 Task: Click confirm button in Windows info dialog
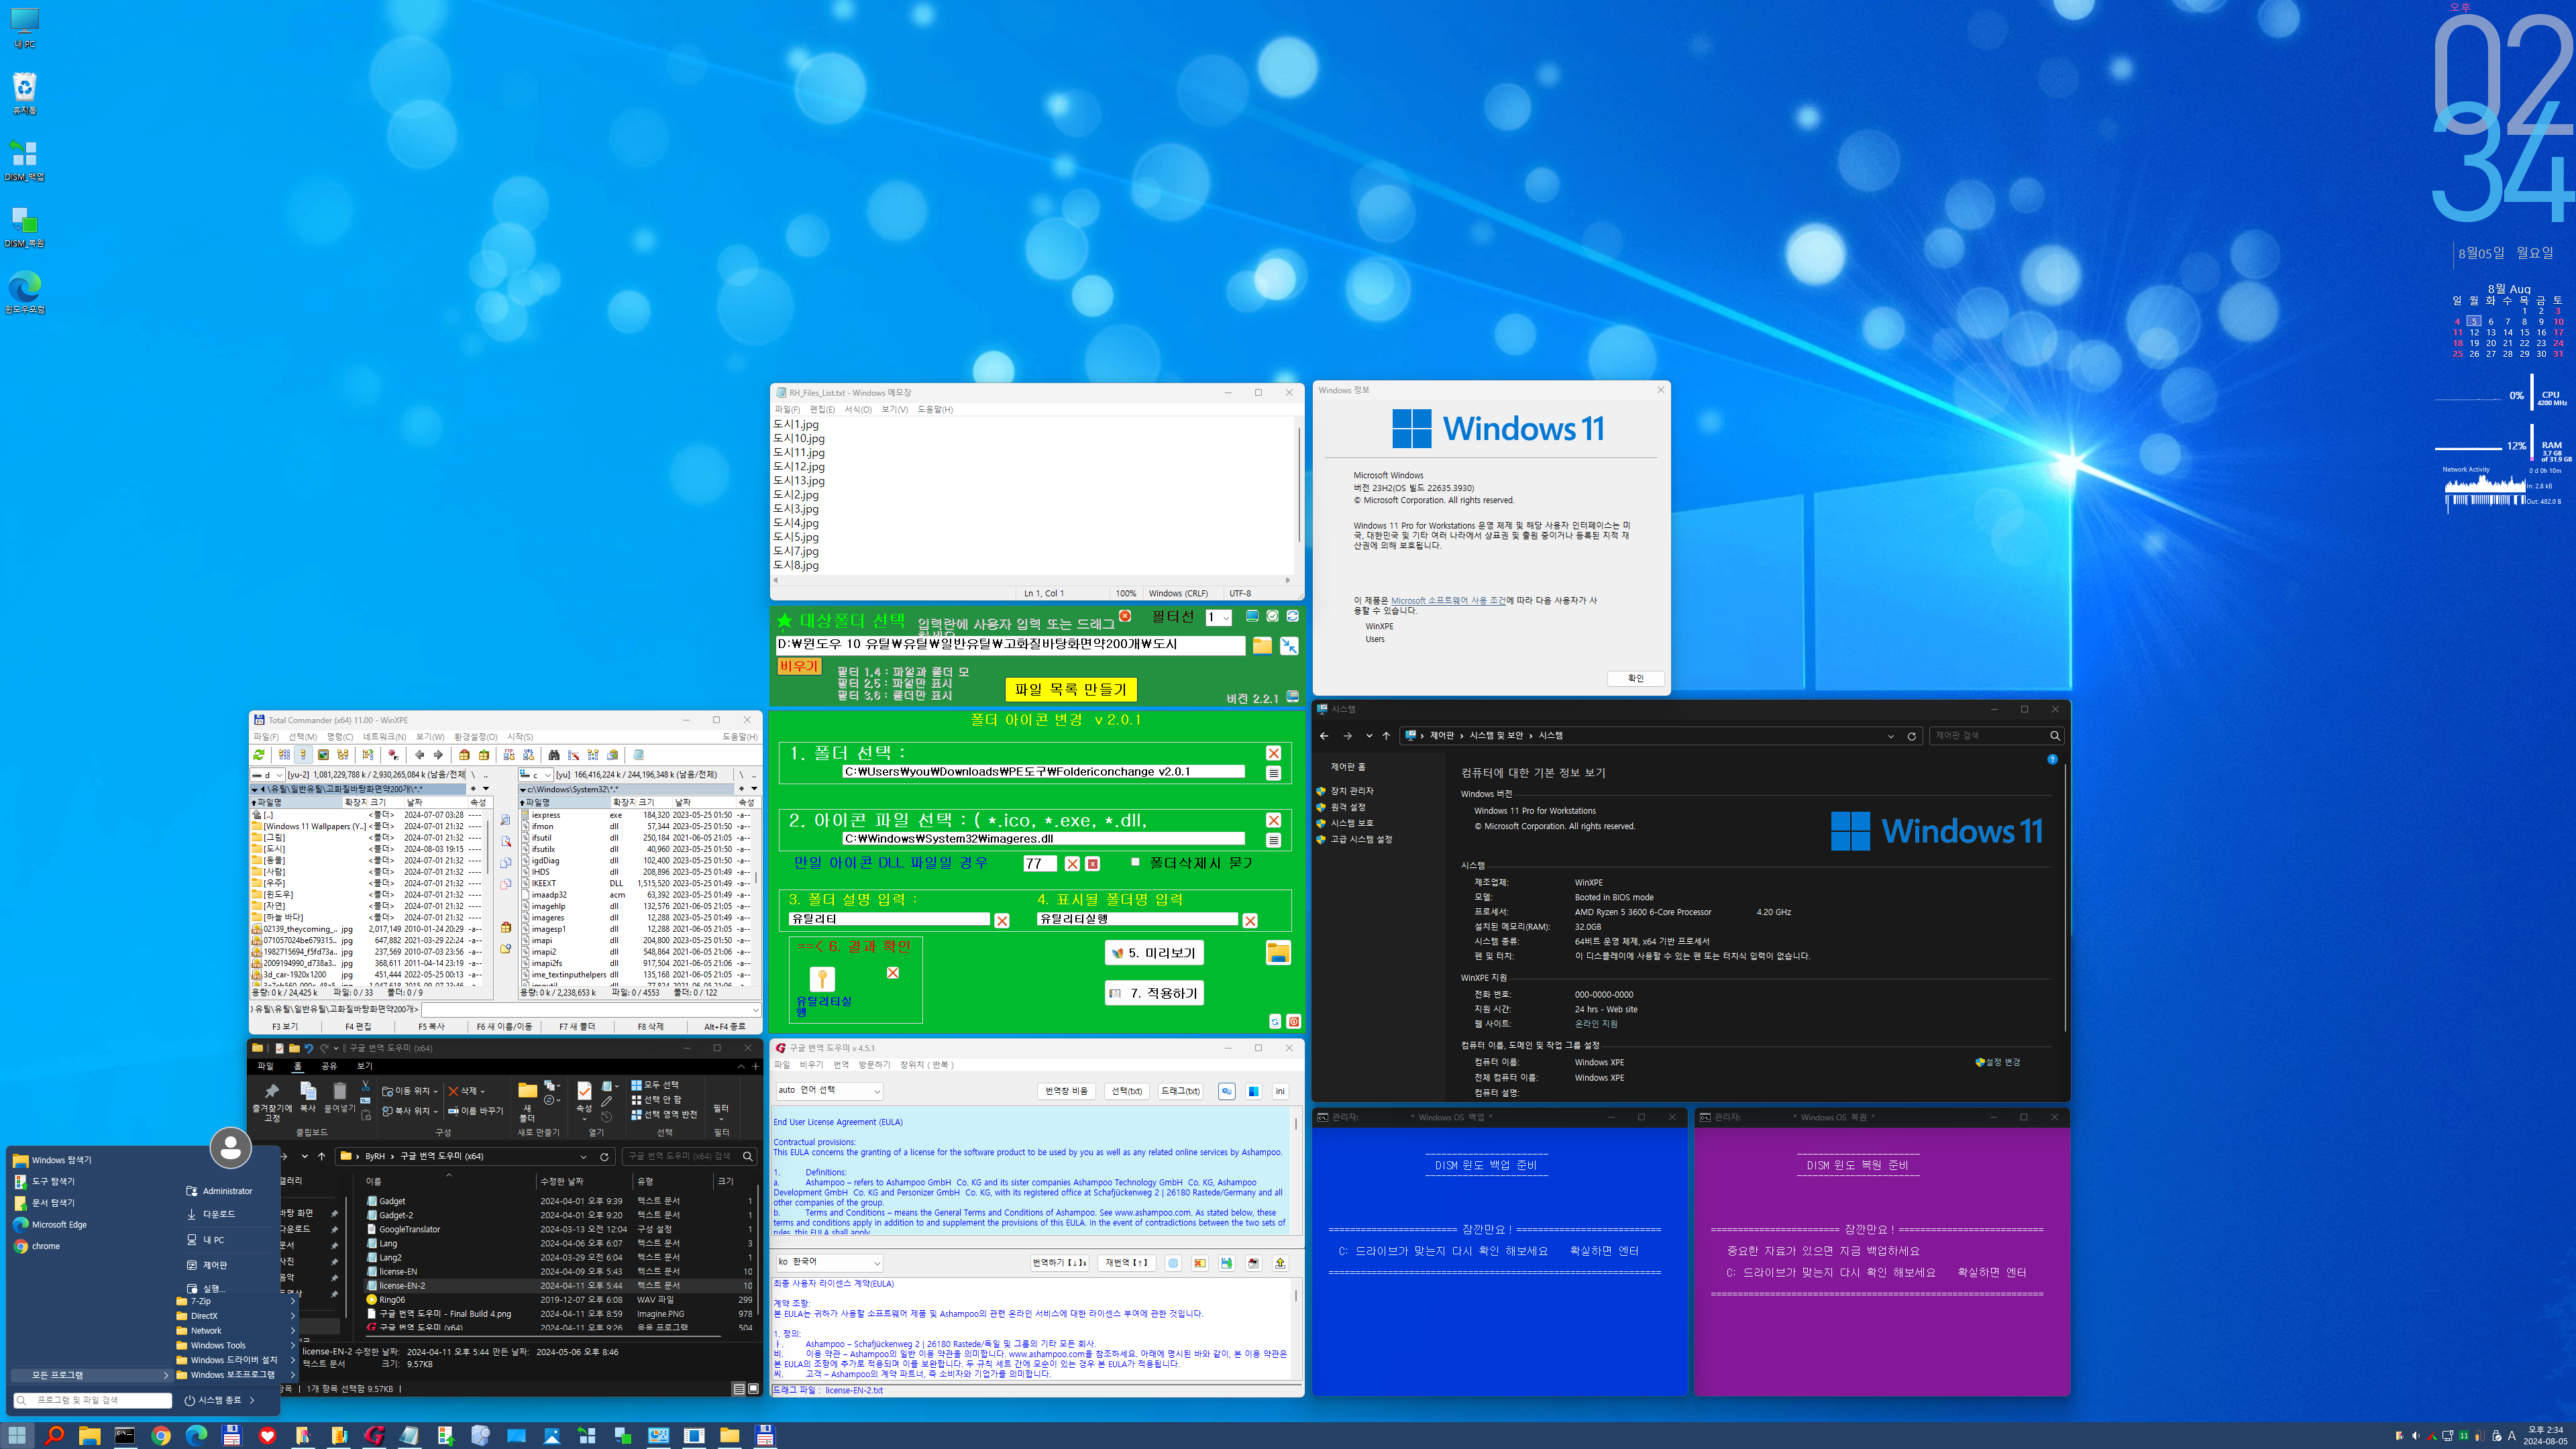tap(1636, 679)
